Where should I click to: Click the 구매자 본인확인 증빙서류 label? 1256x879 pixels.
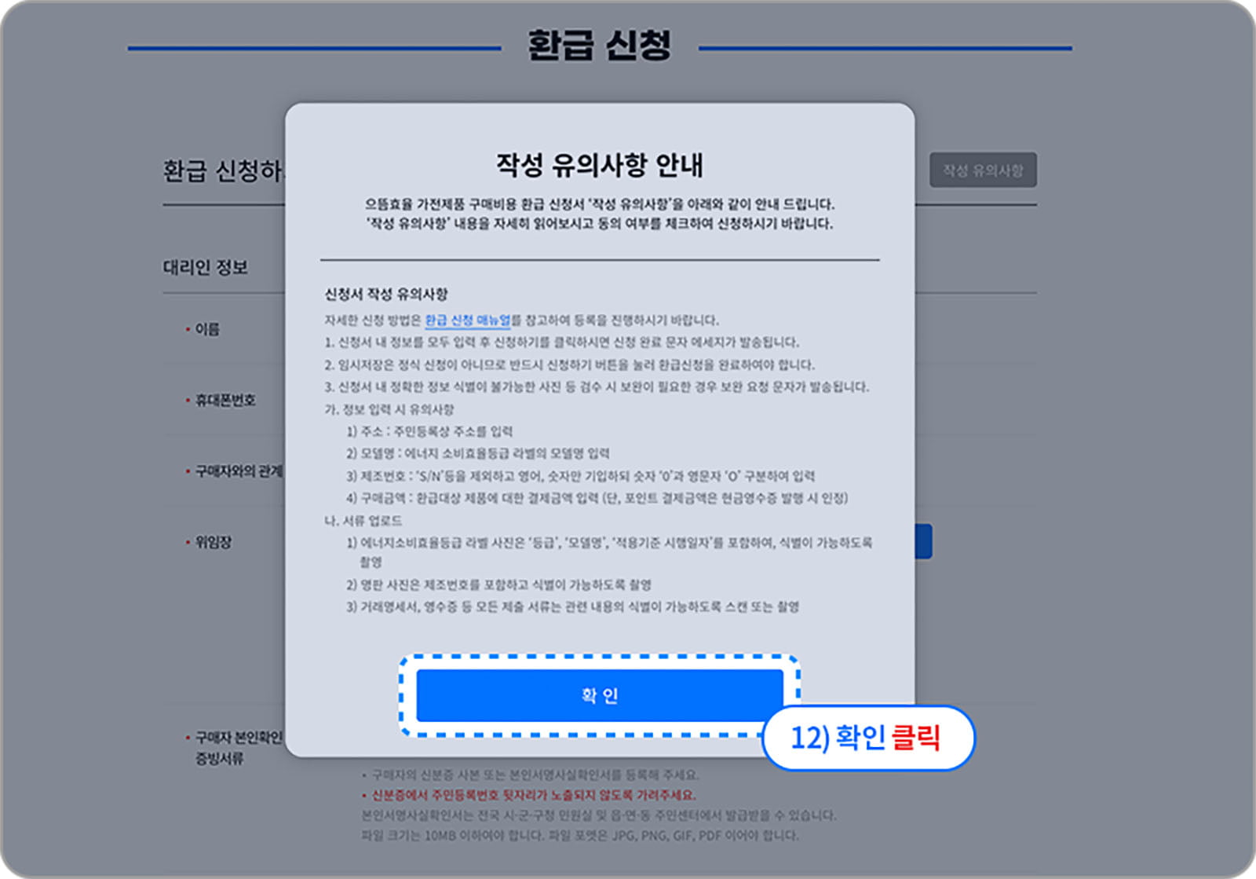click(237, 747)
